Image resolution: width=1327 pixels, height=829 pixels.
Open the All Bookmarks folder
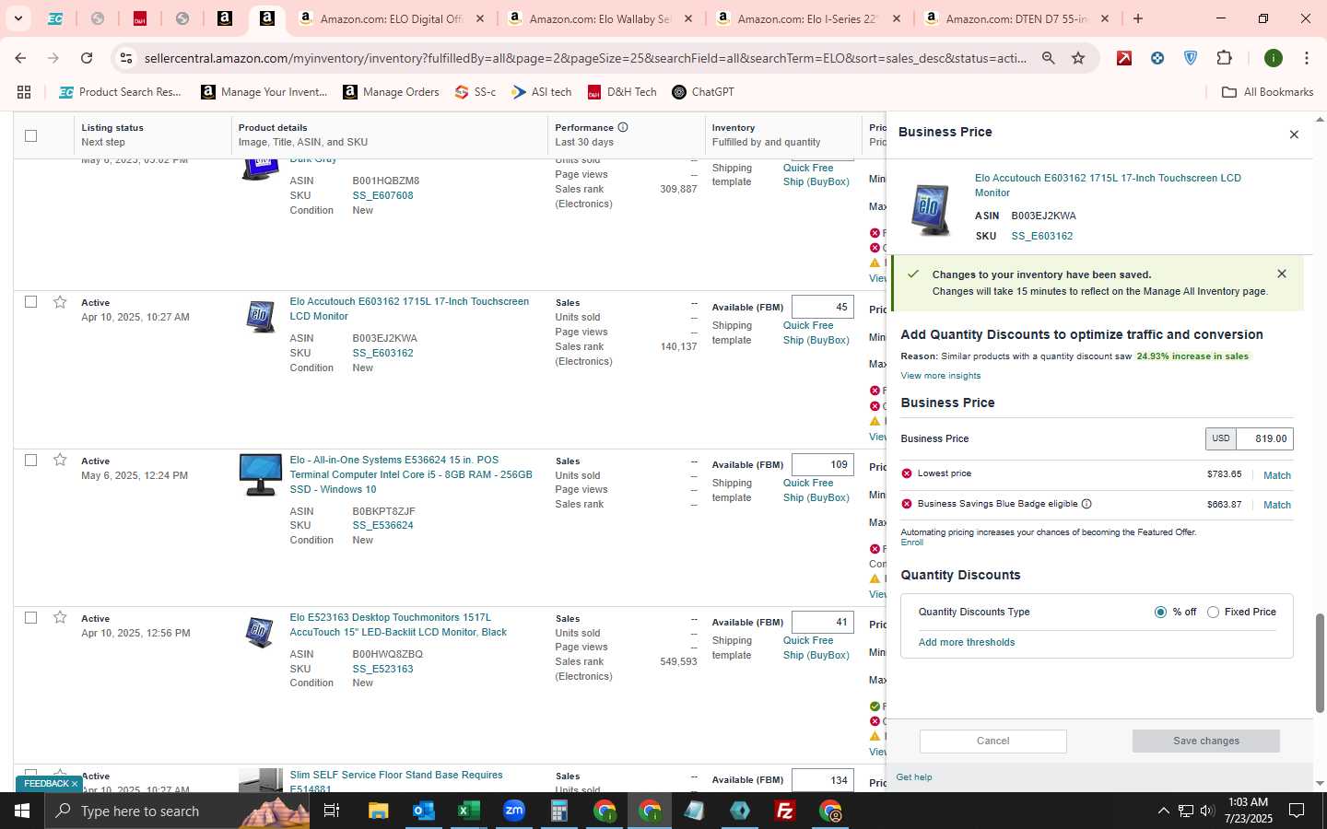coord(1267,92)
